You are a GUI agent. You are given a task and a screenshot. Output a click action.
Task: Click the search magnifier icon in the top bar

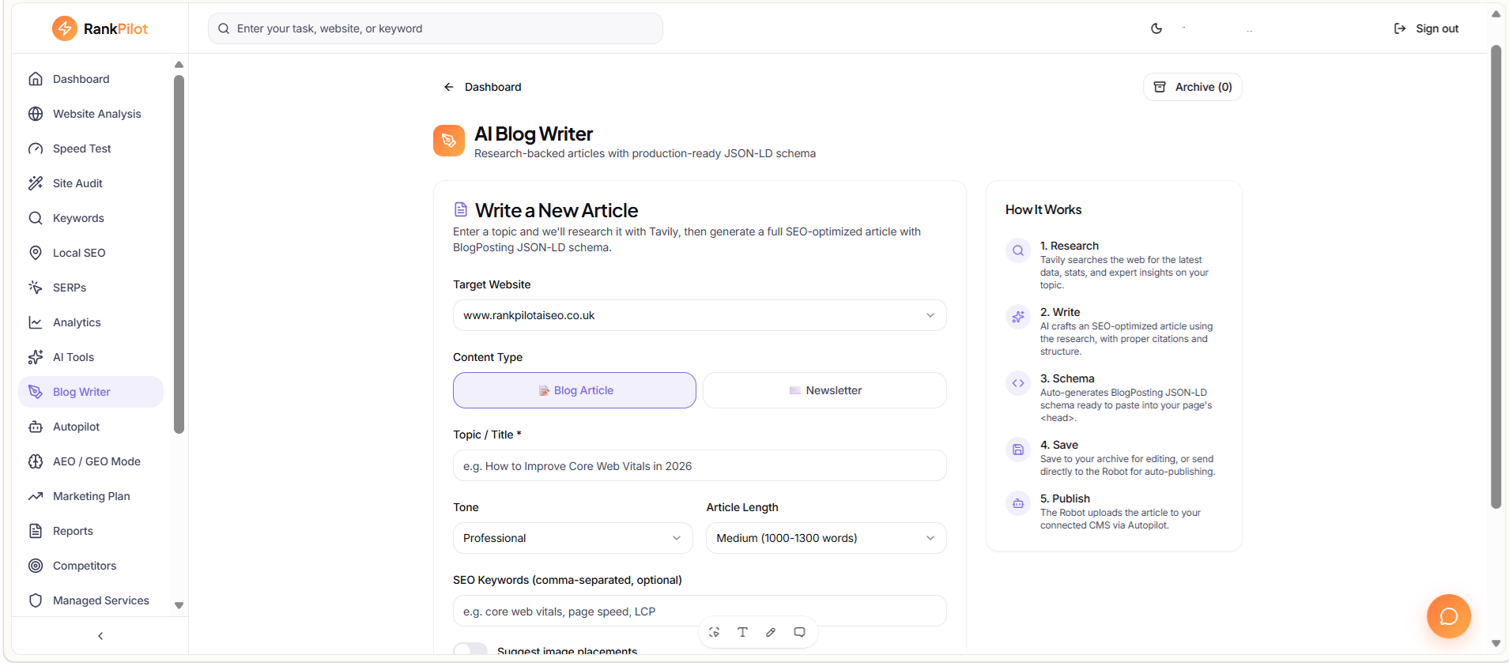coord(224,28)
